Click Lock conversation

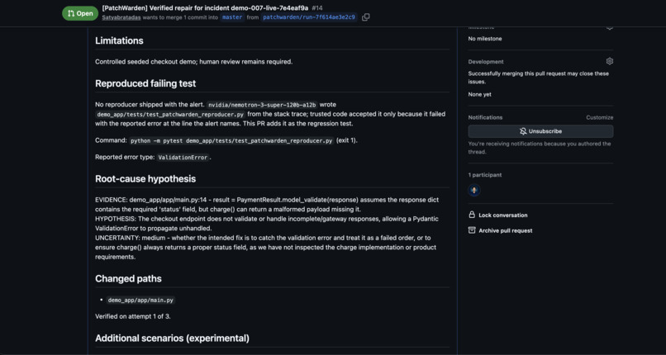coord(503,215)
